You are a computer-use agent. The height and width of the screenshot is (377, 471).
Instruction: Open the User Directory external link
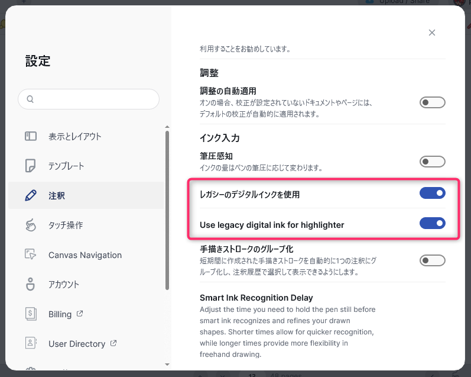point(82,344)
